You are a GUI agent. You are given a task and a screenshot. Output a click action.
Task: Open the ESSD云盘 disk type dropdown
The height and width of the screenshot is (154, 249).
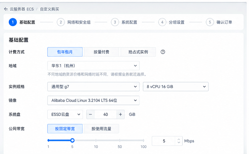click(x=65, y=114)
